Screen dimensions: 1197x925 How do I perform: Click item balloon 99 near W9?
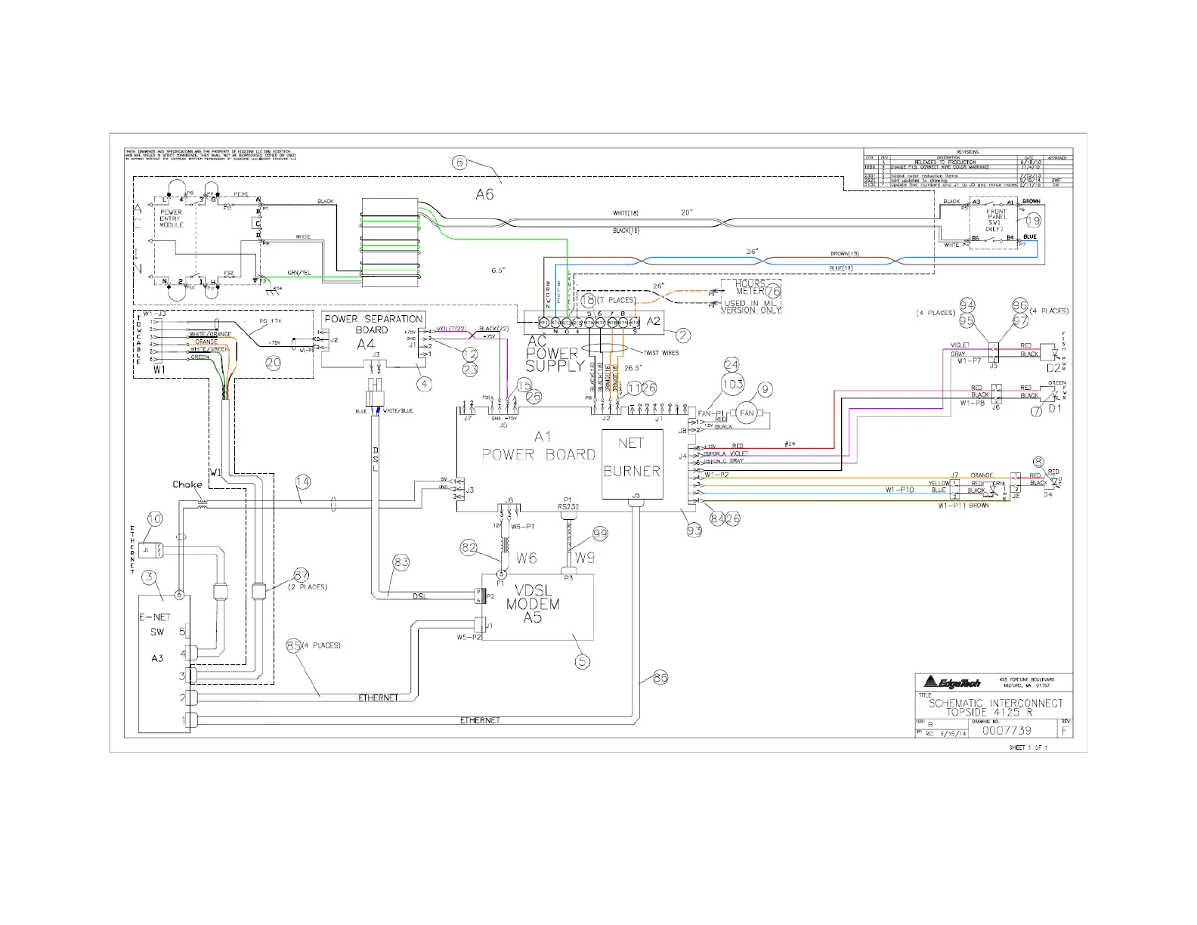click(x=600, y=534)
